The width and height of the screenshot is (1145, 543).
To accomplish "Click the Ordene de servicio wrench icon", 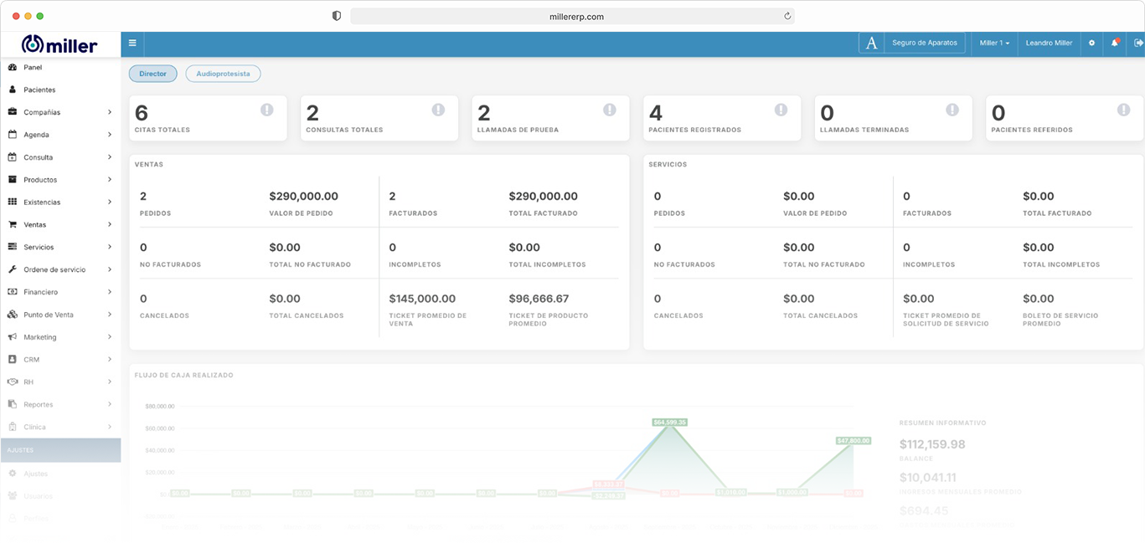I will [x=13, y=269].
